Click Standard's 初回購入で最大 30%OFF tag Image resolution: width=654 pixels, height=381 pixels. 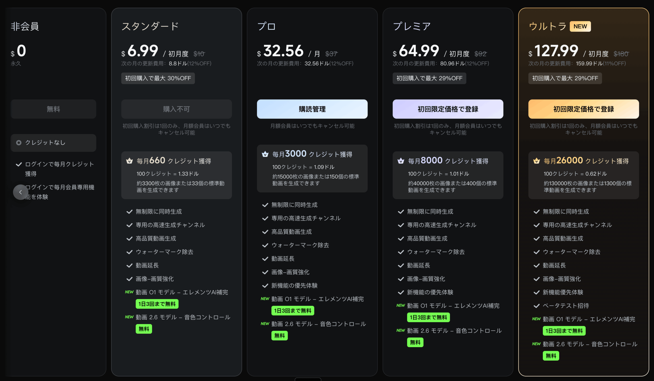click(x=158, y=78)
